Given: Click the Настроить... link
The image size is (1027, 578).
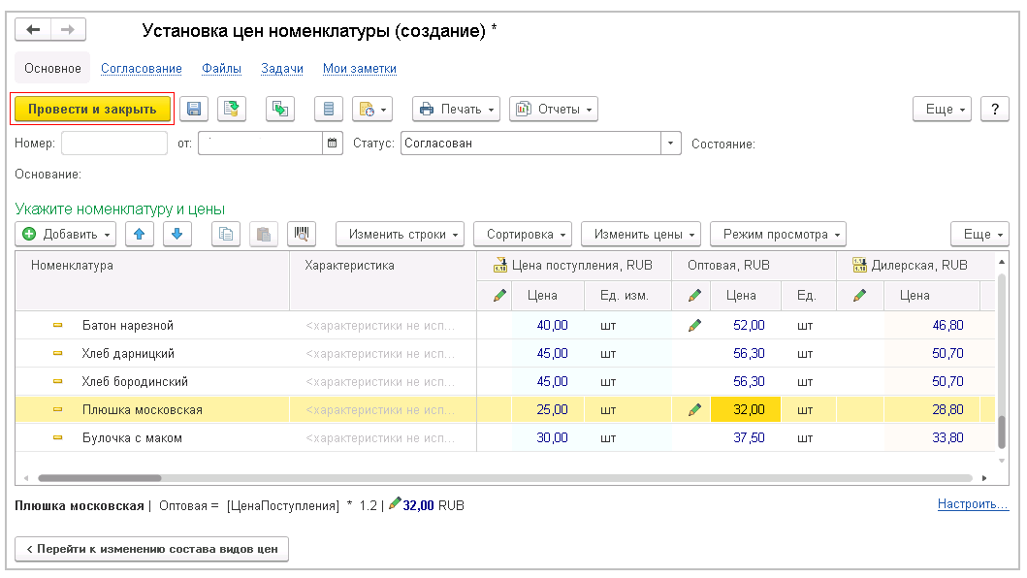Looking at the screenshot, I should 973,504.
